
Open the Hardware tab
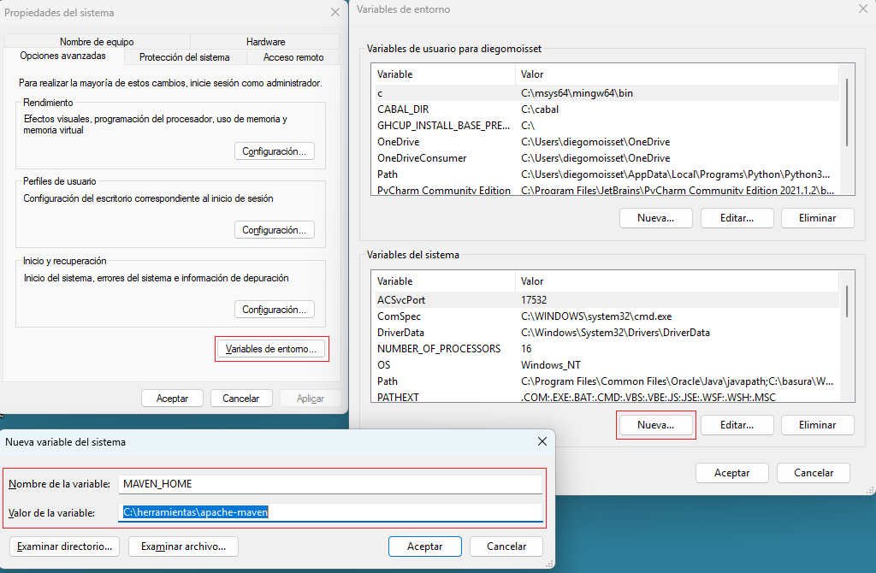pos(265,42)
